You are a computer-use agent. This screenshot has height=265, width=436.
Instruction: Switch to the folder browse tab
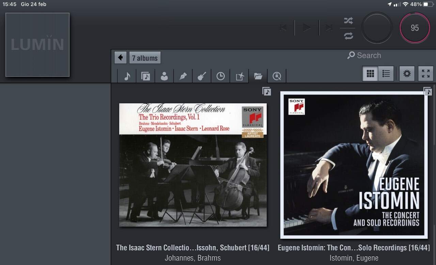[x=258, y=76]
